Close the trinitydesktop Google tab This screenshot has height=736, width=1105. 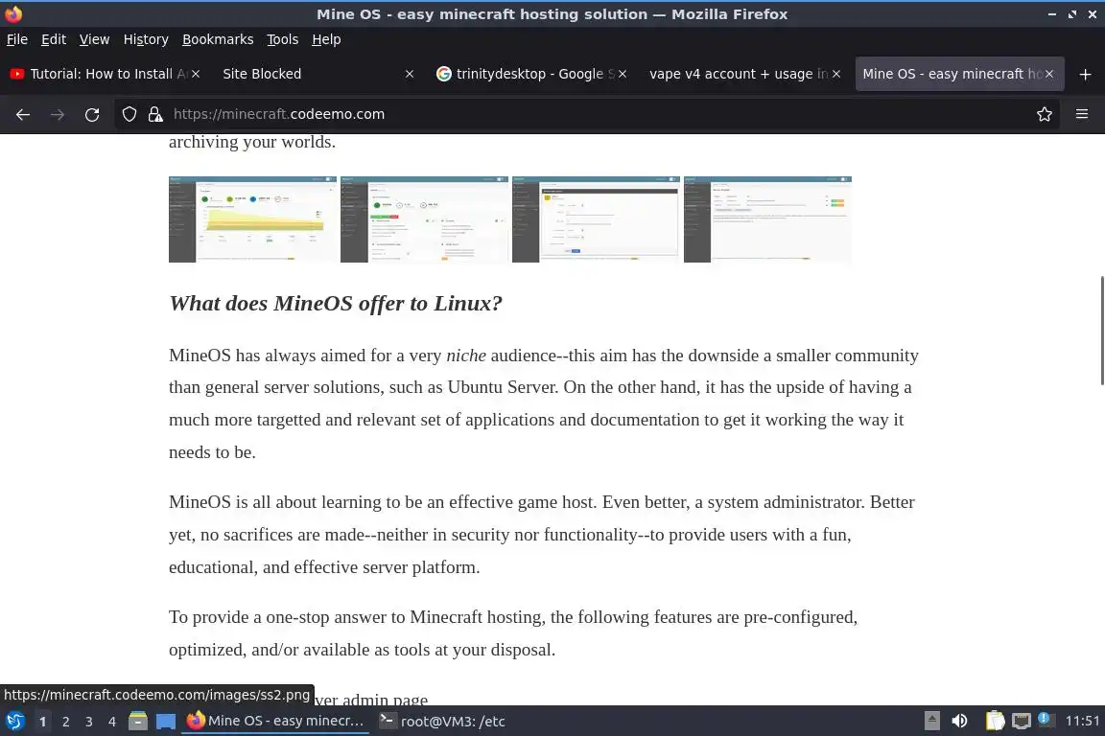coord(623,74)
